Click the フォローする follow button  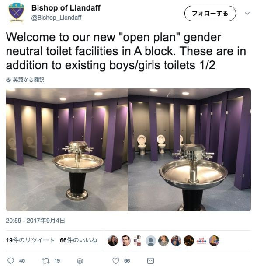(x=210, y=13)
